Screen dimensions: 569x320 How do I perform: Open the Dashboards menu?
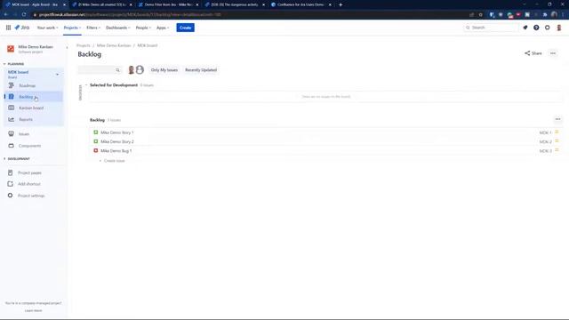pos(118,28)
